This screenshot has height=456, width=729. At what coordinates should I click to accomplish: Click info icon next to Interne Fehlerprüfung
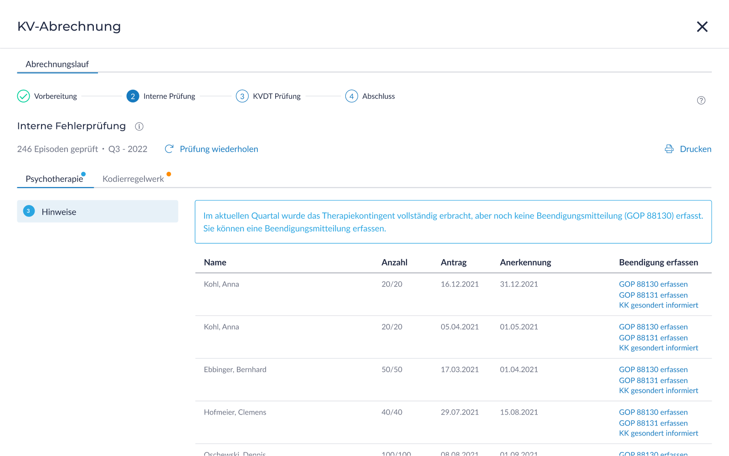pyautogui.click(x=139, y=127)
